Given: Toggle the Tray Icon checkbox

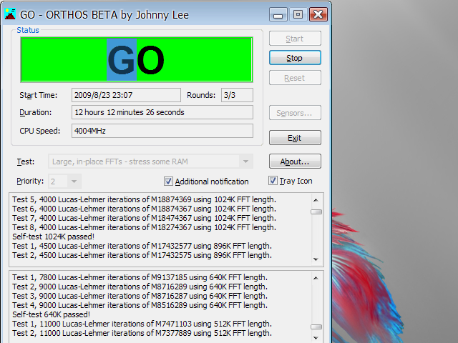Looking at the screenshot, I should coord(273,181).
